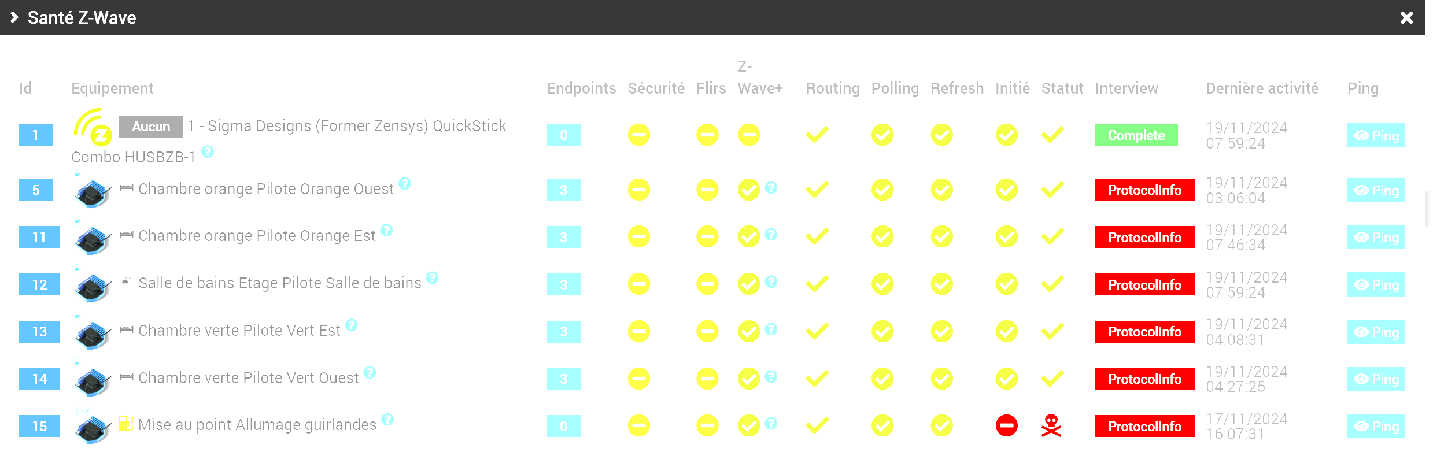Click the Polling checkmark for device 13
1433x452 pixels.
coord(882,331)
